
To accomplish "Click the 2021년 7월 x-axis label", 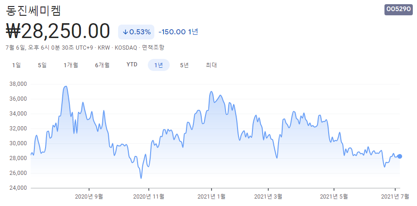I will click(395, 196).
